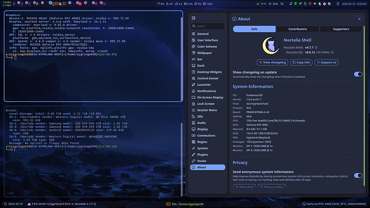The image size is (370, 208).
Task: Focus the lower terminal prompt line
Action: pyautogui.click(x=61, y=148)
